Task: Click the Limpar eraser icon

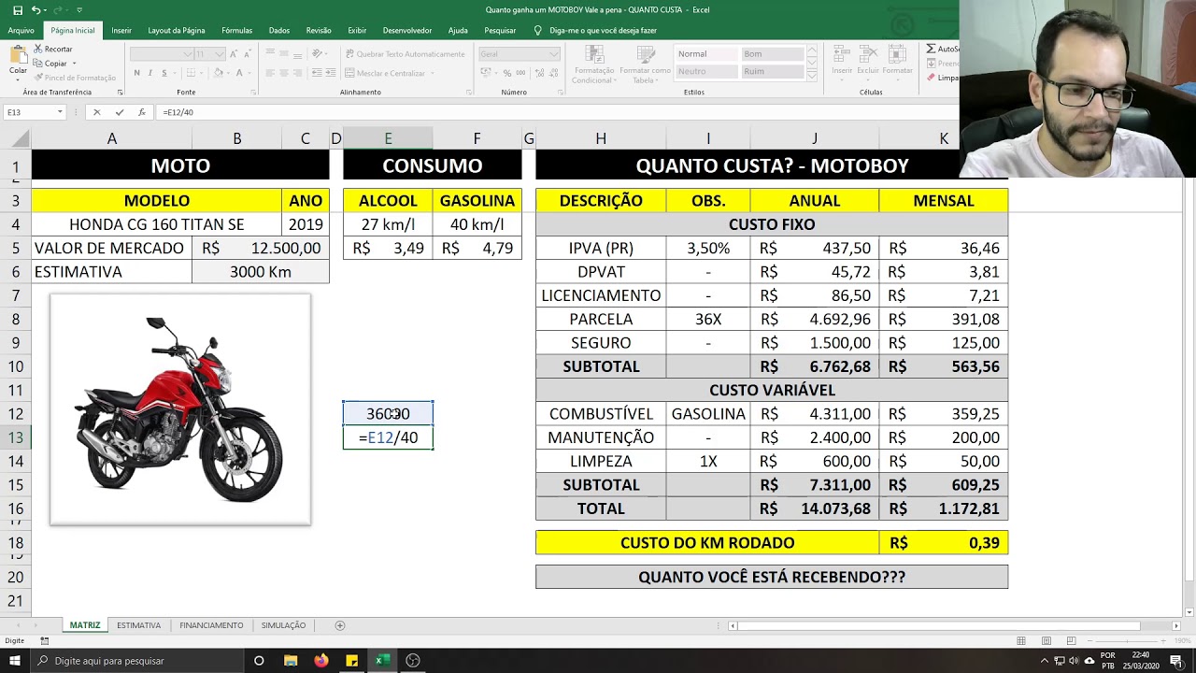Action: click(932, 78)
